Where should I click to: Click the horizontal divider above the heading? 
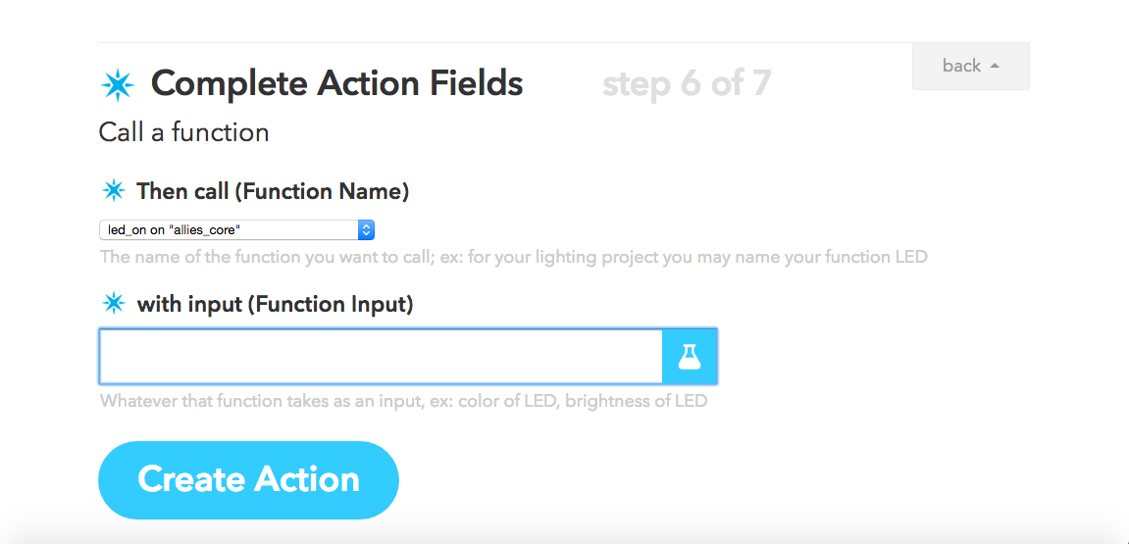(x=490, y=43)
